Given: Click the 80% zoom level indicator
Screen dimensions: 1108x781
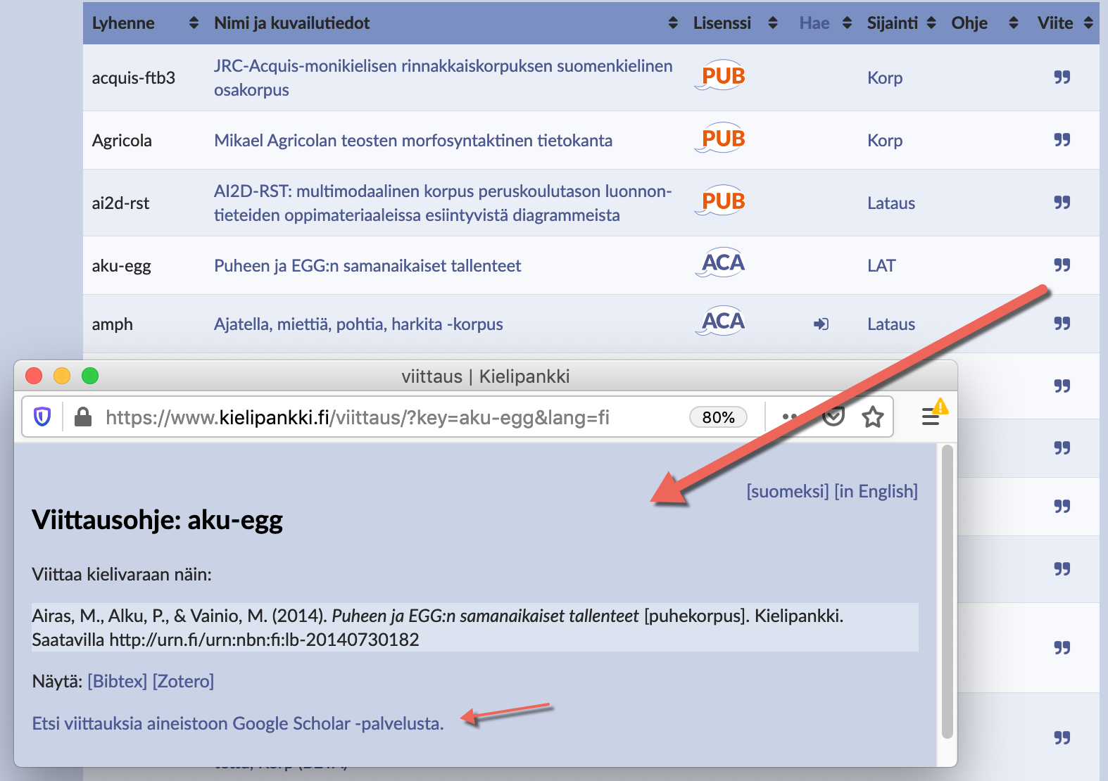Looking at the screenshot, I should pos(718,417).
